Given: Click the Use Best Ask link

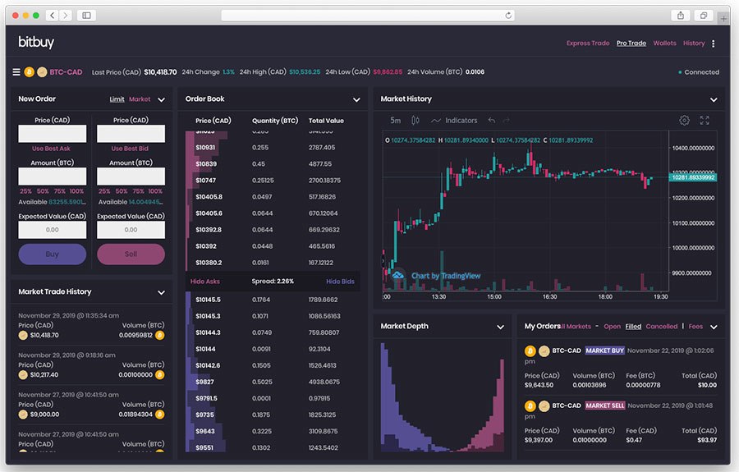Looking at the screenshot, I should 52,149.
